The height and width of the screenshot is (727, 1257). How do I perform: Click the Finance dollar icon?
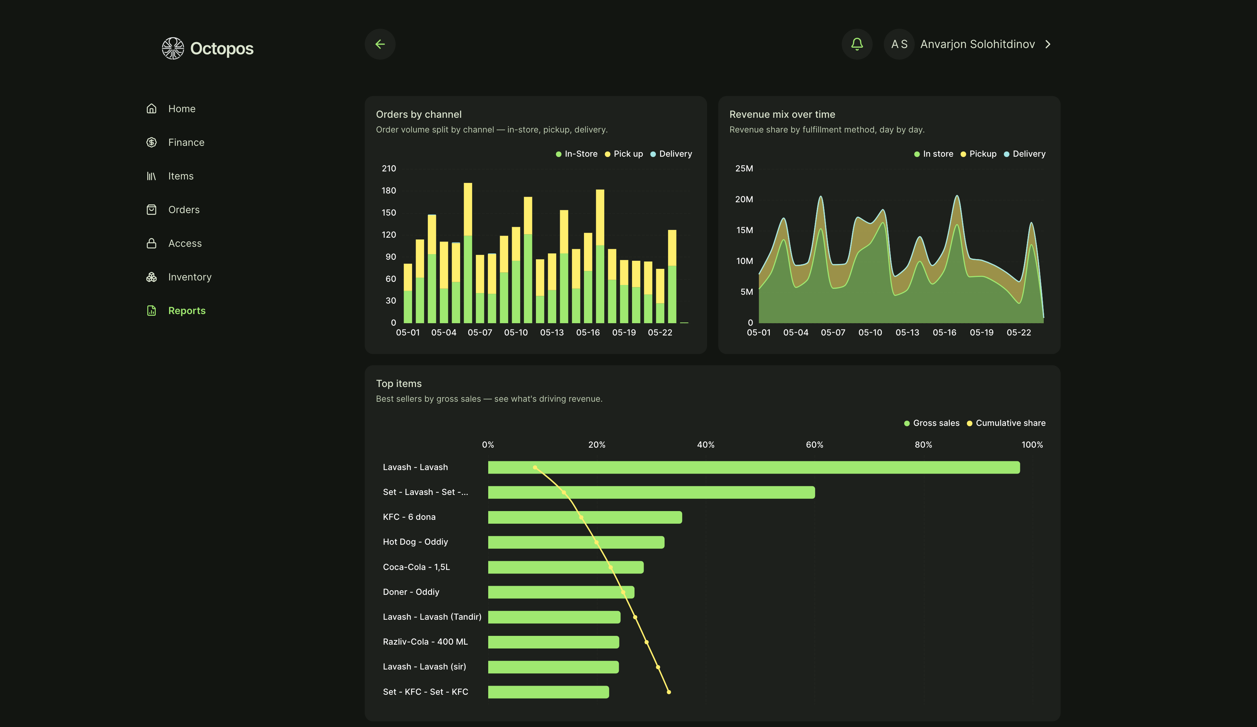coord(152,143)
